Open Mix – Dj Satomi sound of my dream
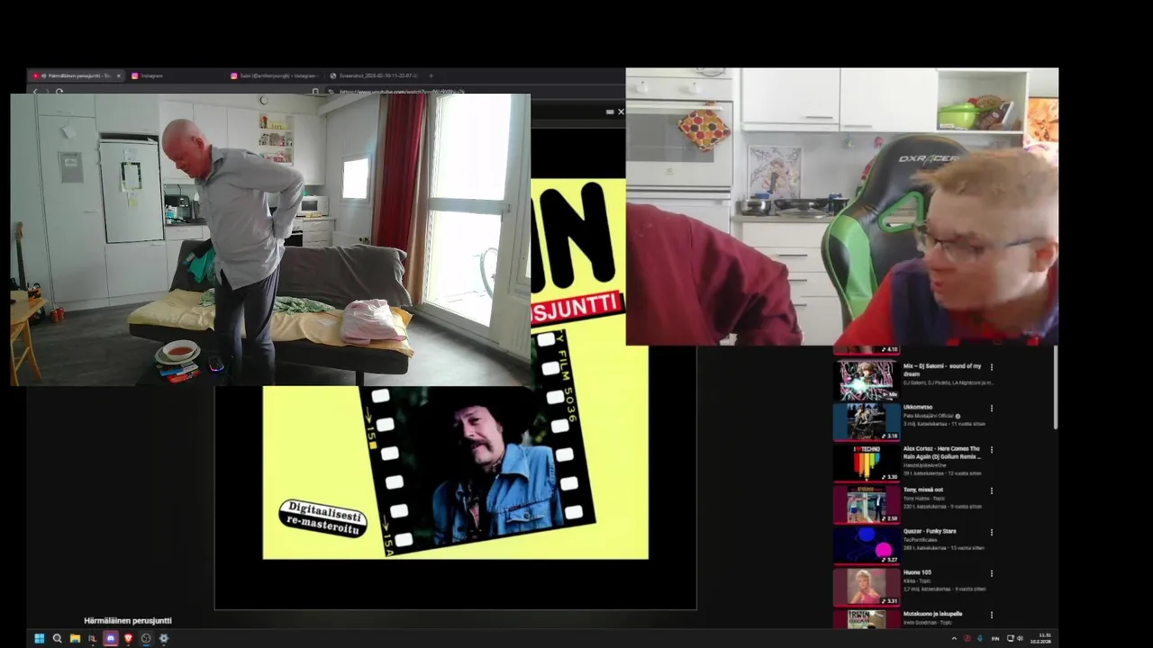Screen dimensions: 1153x648 (x=942, y=370)
